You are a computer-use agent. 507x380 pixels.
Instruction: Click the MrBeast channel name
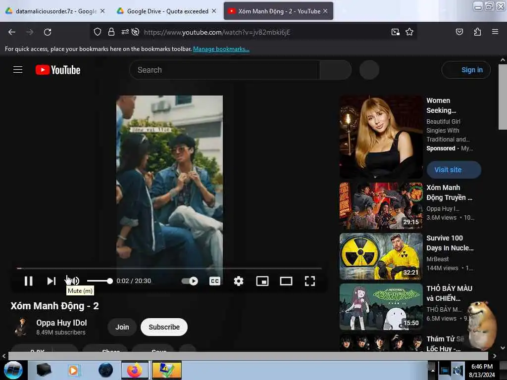click(x=438, y=259)
